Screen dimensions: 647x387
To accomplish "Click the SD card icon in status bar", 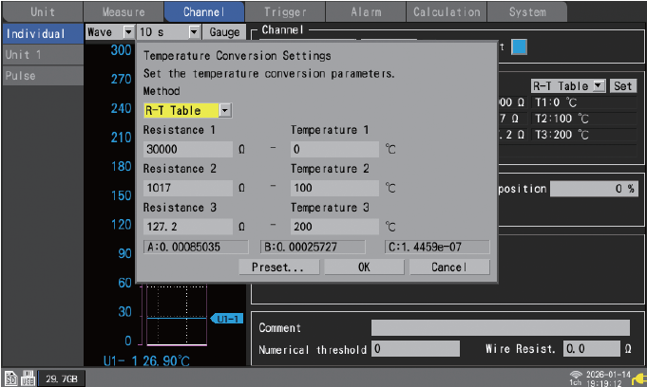I will coord(9,378).
